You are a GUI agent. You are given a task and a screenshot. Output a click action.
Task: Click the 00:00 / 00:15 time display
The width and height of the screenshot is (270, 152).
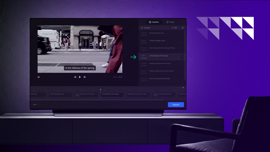click(118, 77)
